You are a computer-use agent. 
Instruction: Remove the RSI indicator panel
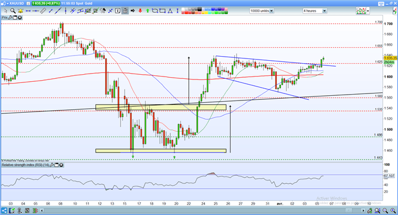(61, 165)
